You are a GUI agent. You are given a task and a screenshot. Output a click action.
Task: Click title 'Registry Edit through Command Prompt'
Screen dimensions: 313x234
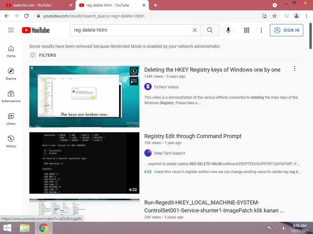click(x=193, y=136)
